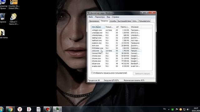The image size is (200, 112).
Task: Select chrome.exe row using 31 124 KB
Action: (116, 58)
